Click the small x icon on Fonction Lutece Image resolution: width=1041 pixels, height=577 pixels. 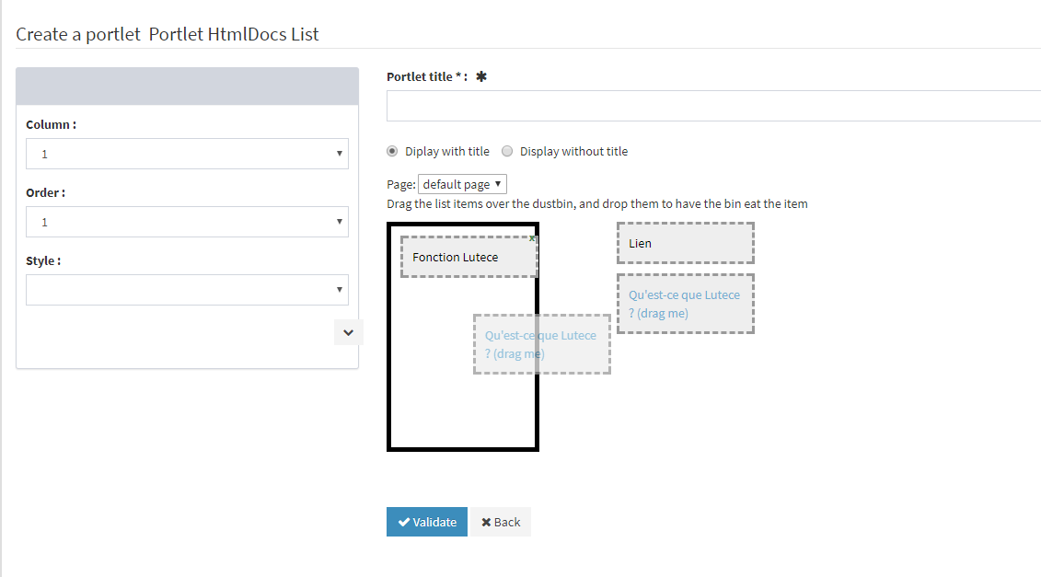[532, 239]
